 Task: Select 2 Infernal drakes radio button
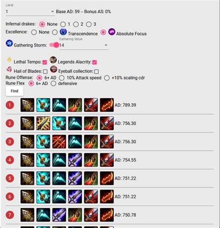76,25
